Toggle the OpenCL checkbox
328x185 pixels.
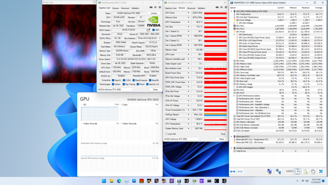coord(113,80)
